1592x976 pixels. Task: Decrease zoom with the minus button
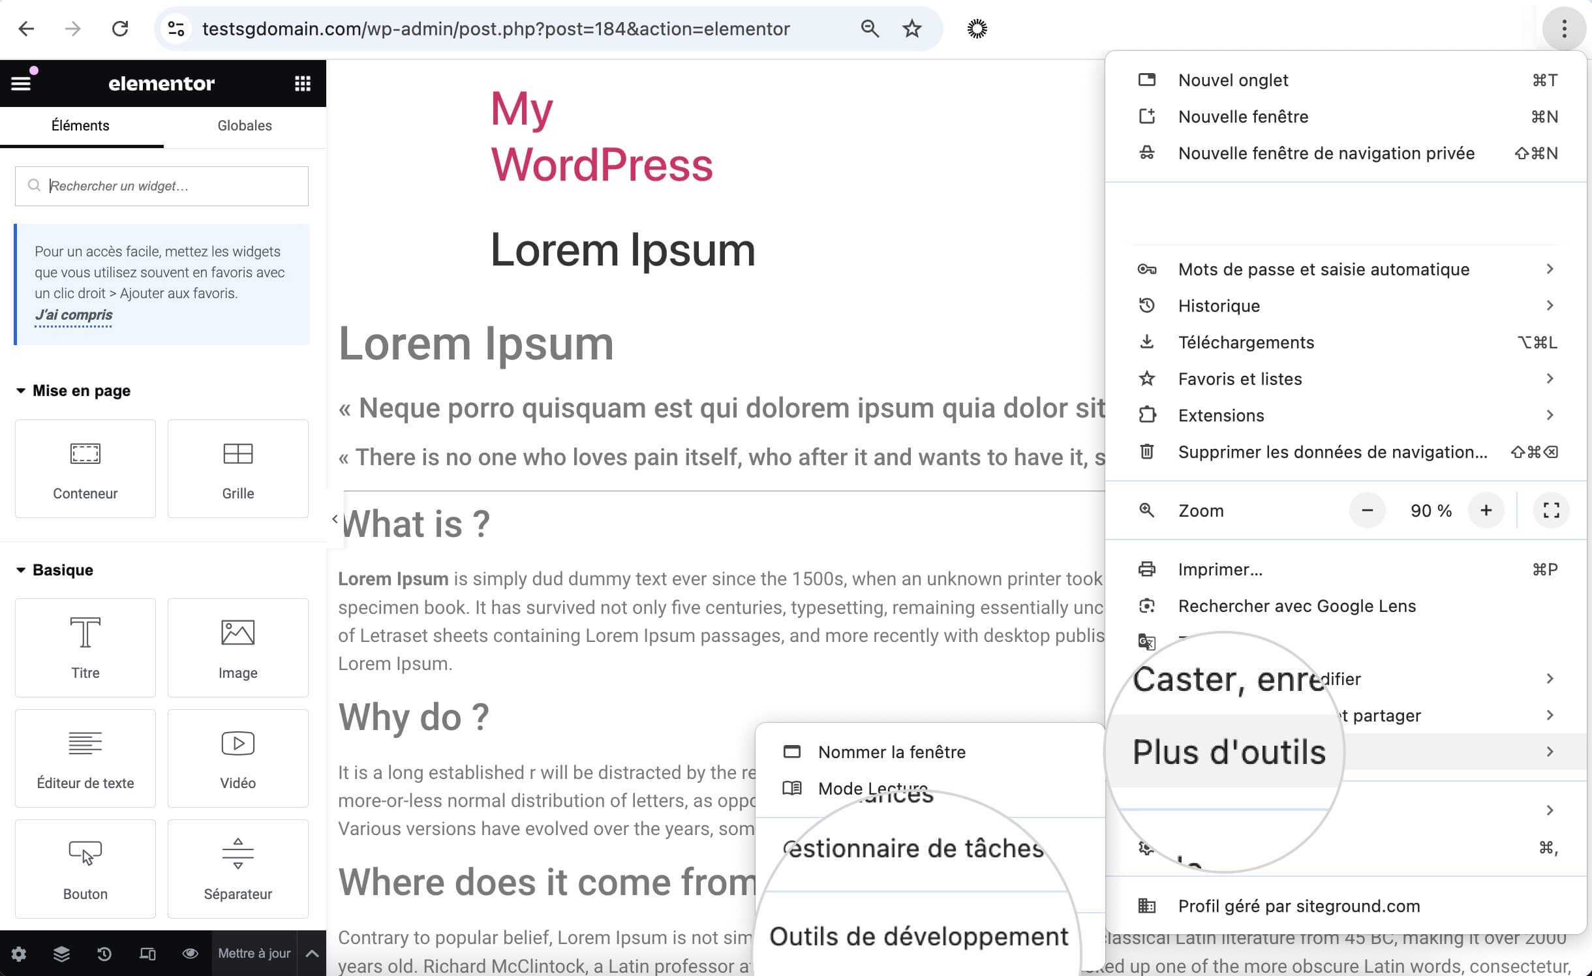[1368, 510]
